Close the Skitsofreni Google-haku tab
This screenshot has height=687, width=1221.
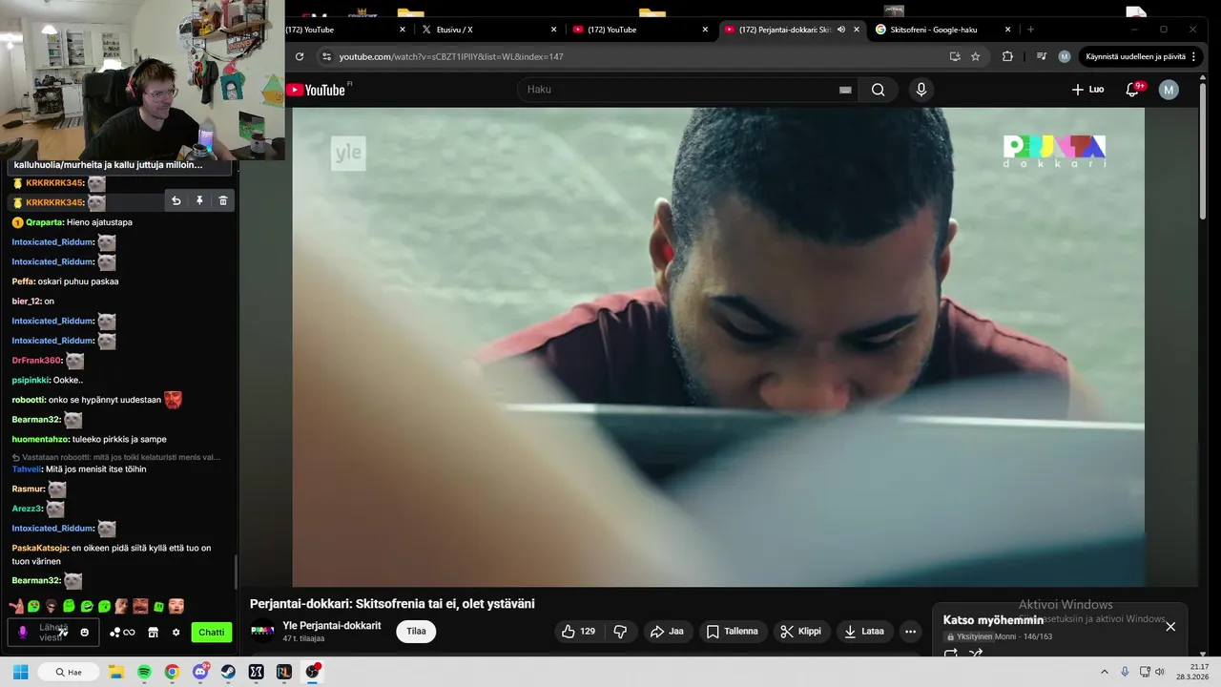[1008, 30]
